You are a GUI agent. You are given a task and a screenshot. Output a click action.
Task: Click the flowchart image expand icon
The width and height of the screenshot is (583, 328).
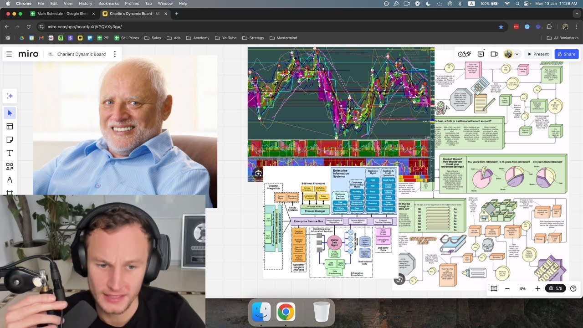click(x=399, y=280)
